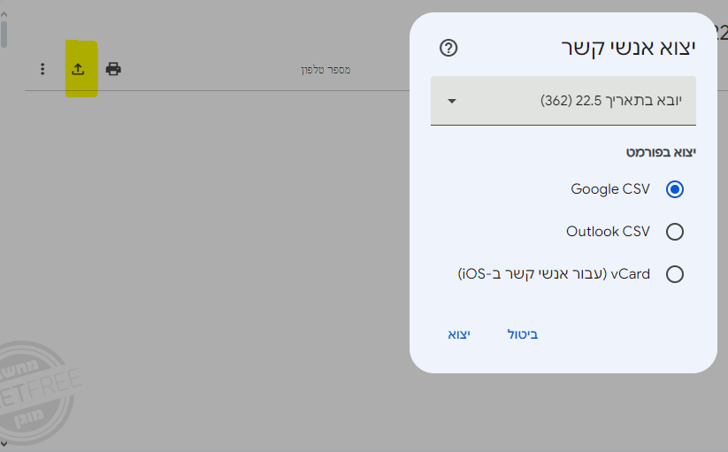Click the print contacts icon
Image resolution: width=728 pixels, height=452 pixels.
(113, 69)
